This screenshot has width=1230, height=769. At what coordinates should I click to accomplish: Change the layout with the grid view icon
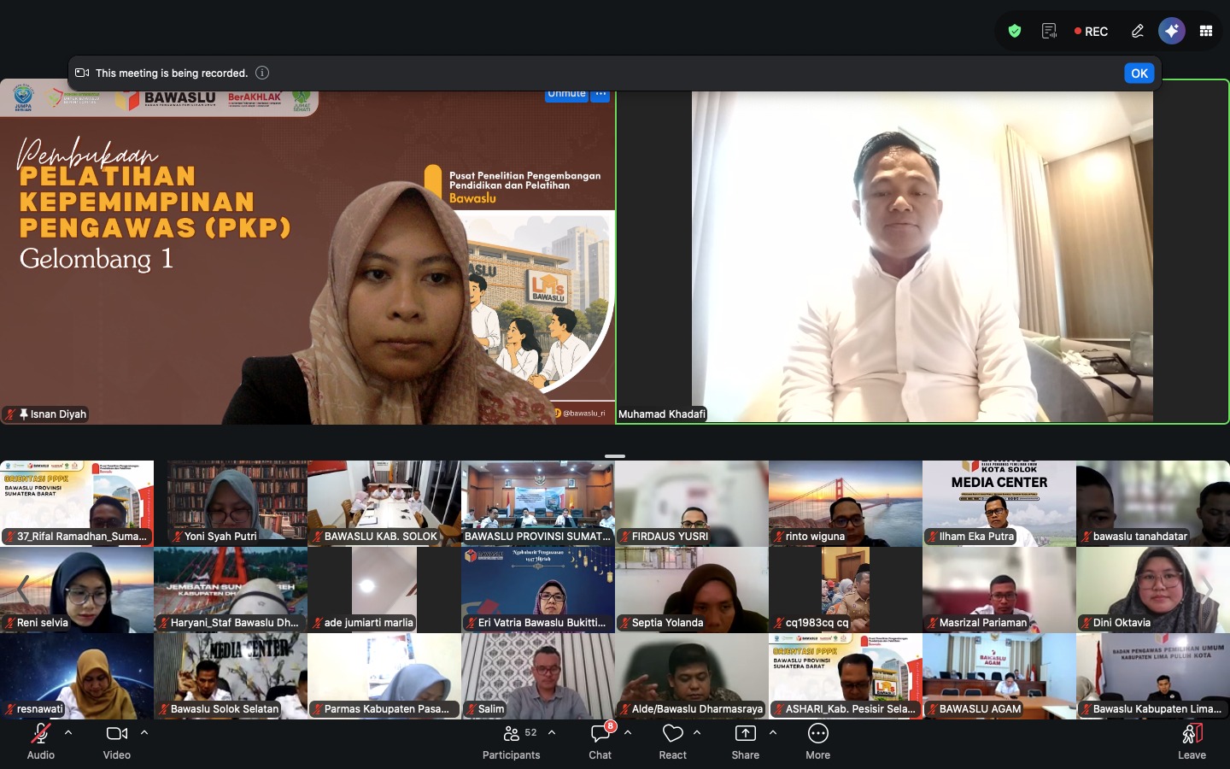[1206, 32]
